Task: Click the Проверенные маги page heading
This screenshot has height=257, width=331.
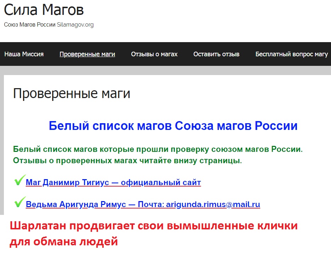Action: point(72,93)
